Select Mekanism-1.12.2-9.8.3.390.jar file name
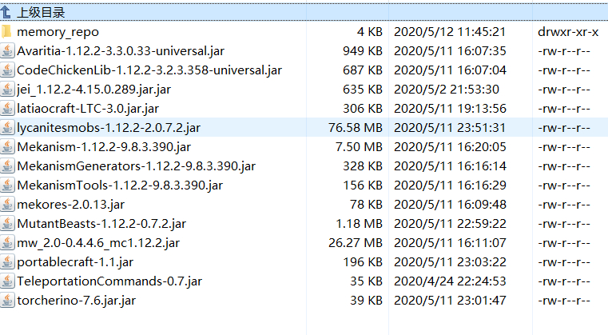Viewport: 608px width, 335px height. pyautogui.click(x=104, y=147)
